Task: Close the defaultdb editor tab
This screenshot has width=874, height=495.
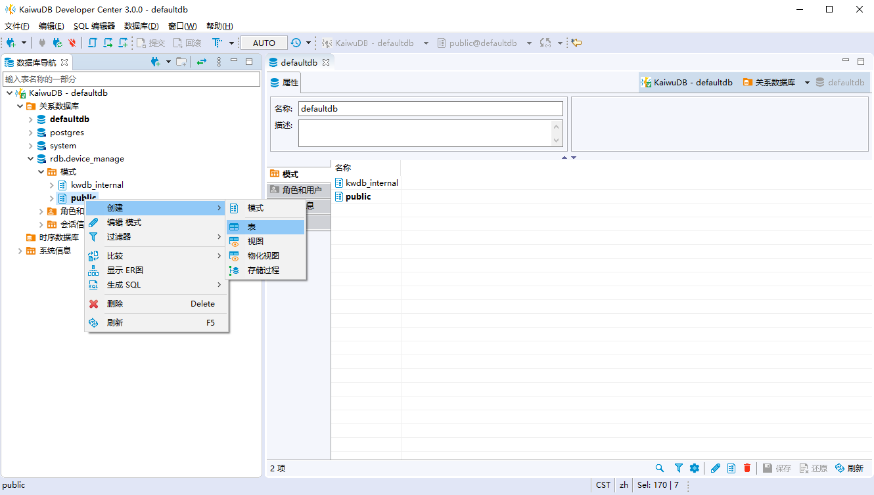Action: tap(326, 62)
